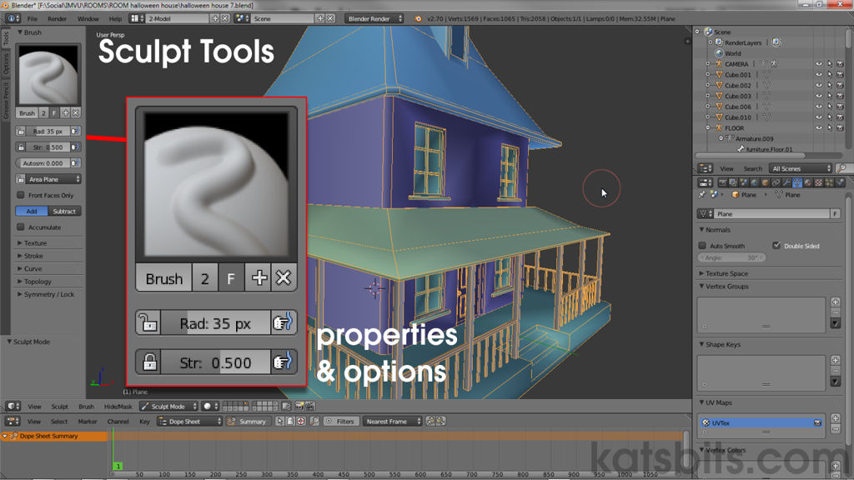Expand the Symmetry / Lock panel
854x480 pixels.
click(48, 294)
